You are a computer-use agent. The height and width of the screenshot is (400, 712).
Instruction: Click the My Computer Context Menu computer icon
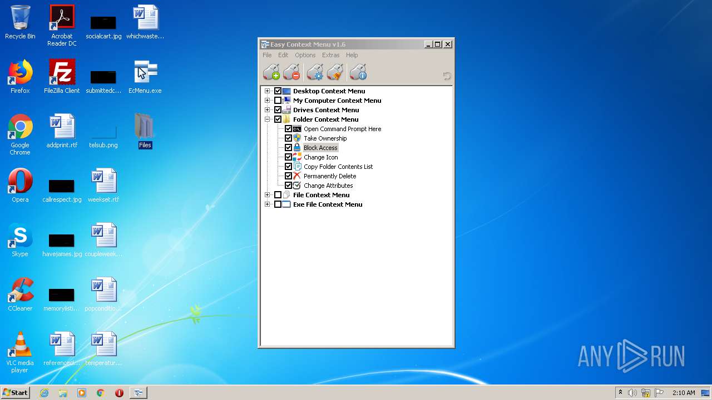(286, 101)
